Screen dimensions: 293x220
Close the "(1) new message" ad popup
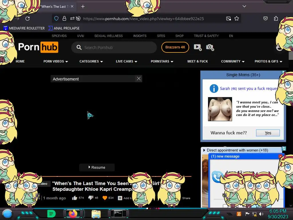click(x=280, y=156)
